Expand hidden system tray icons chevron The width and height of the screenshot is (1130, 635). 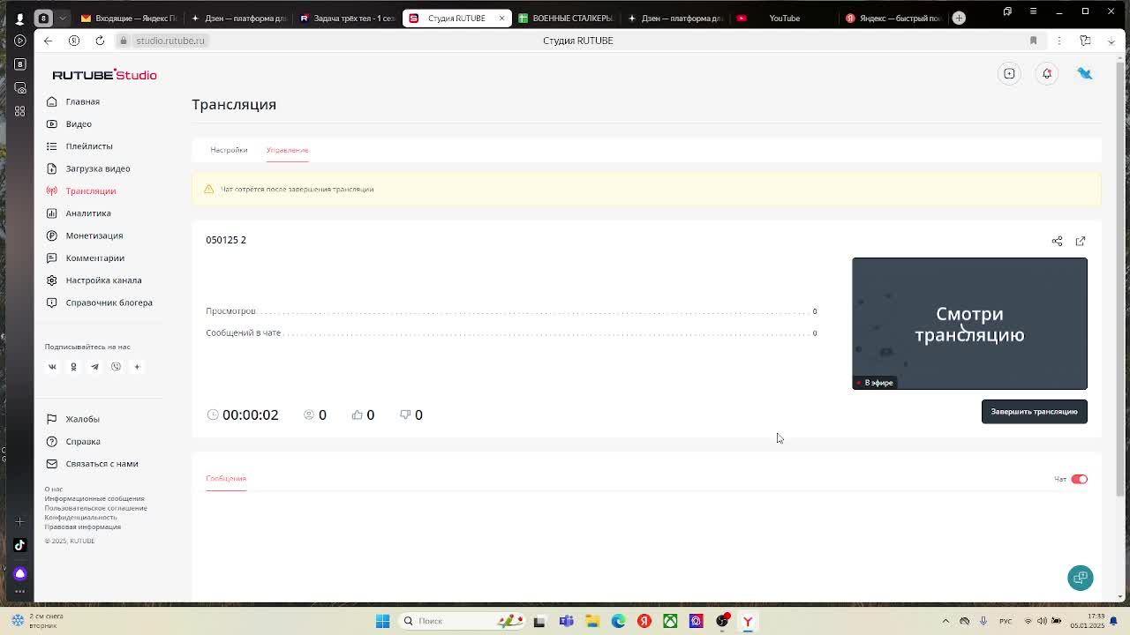[x=945, y=621]
